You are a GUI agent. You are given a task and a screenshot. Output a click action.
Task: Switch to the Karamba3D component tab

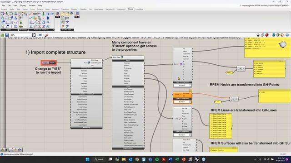110,9
